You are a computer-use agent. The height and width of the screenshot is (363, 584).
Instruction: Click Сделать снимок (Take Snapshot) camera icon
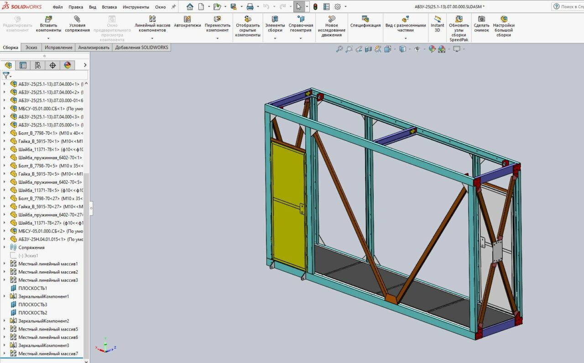(x=481, y=19)
